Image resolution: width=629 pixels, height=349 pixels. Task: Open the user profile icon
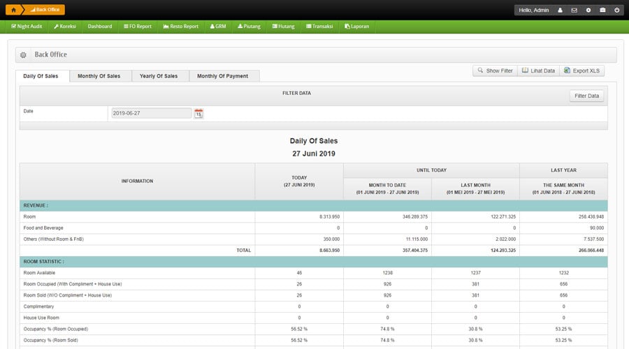click(x=560, y=10)
